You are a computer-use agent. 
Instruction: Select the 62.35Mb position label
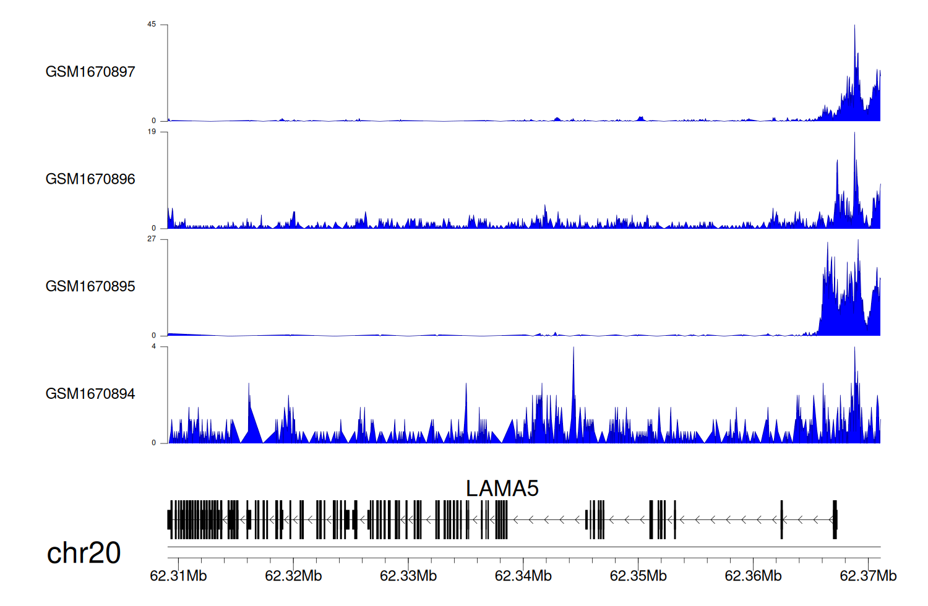click(x=638, y=576)
